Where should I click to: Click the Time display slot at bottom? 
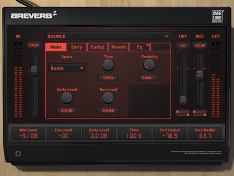[x=134, y=133]
